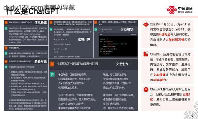Click the orange avatar in the 代码编写 prompt
This screenshot has width=198, height=119.
(96, 22)
